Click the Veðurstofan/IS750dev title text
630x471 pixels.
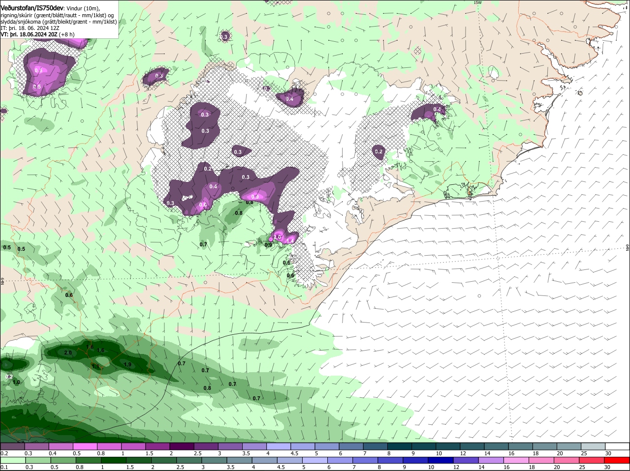pos(32,8)
